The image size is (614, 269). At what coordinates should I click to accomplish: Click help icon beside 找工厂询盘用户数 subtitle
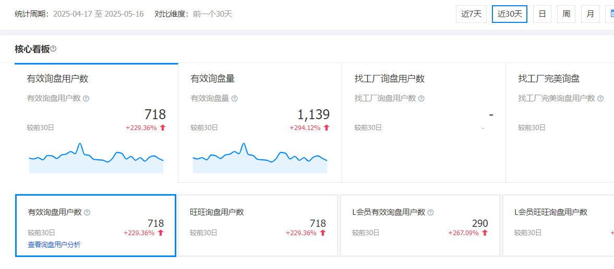point(422,98)
